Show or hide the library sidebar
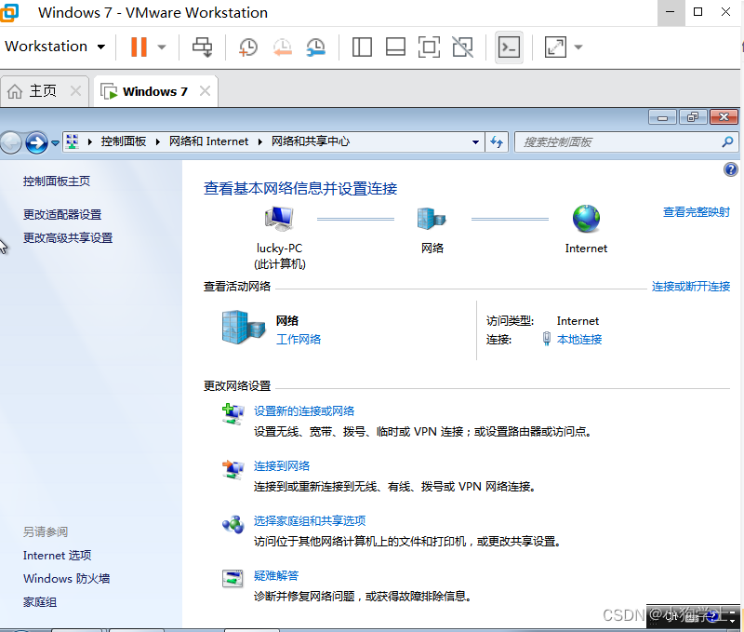Screen dimensions: 744x632 click(x=362, y=47)
